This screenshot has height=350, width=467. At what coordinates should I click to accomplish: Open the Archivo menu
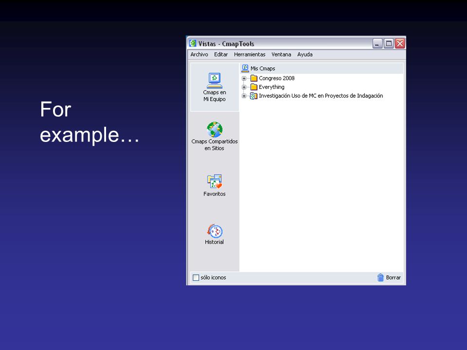(x=199, y=54)
